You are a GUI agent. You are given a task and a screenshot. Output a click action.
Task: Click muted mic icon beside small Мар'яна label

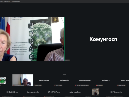click(x=76, y=85)
